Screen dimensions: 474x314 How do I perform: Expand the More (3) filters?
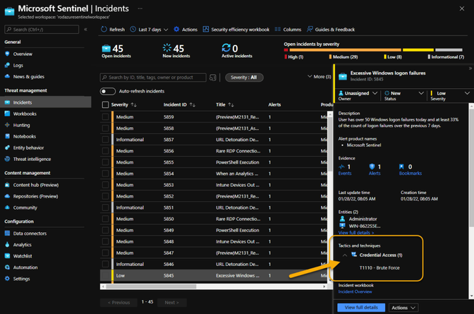(x=320, y=76)
